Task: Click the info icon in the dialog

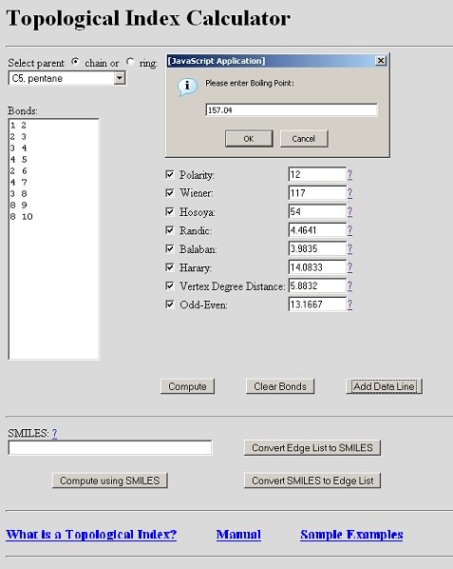Action: point(187,87)
